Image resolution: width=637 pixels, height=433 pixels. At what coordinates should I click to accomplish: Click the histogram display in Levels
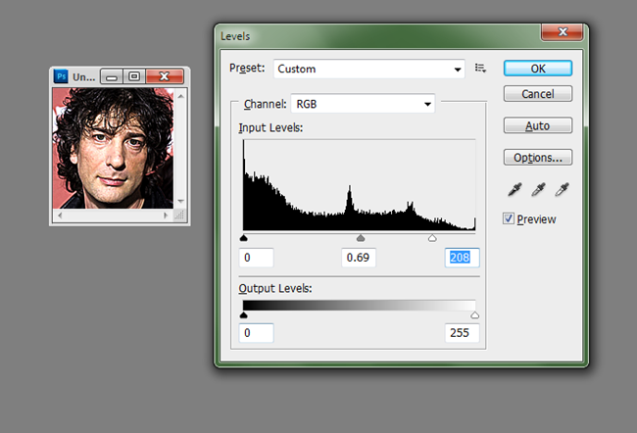(359, 185)
